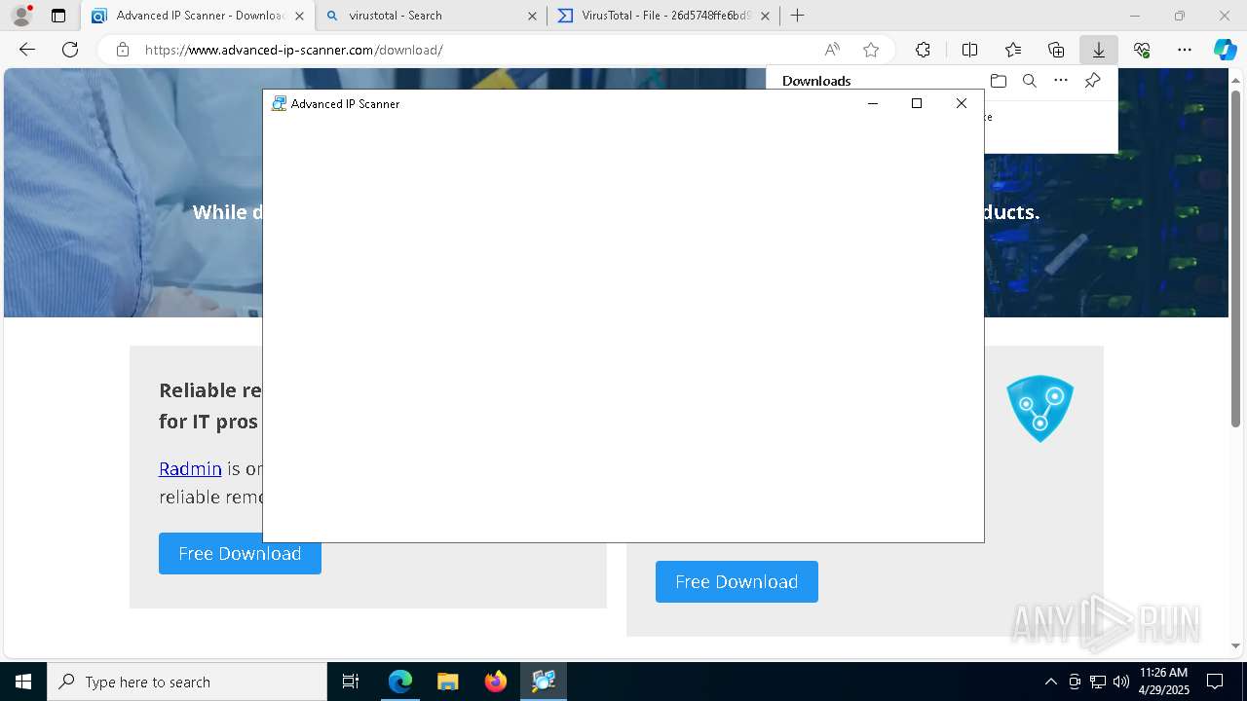Click the scrollbar down arrow
This screenshot has width=1247, height=701.
pyautogui.click(x=1235, y=646)
